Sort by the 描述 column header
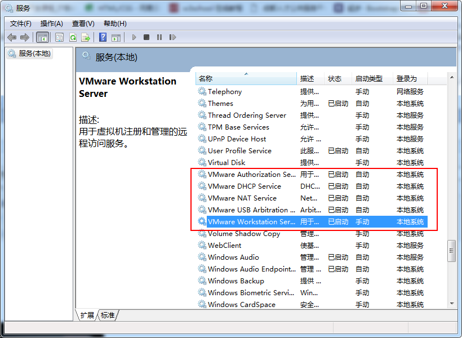Viewport: 462px width, 338px height. pyautogui.click(x=310, y=79)
